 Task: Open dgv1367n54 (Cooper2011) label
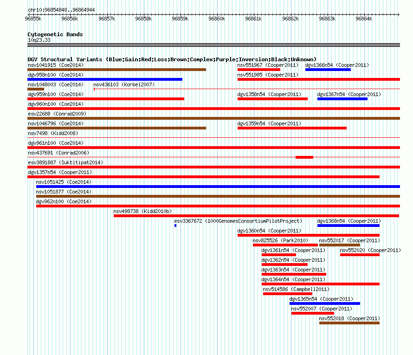coord(349,94)
